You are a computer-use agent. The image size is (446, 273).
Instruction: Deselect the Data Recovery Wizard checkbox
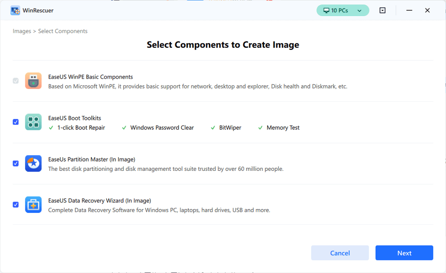tap(16, 204)
